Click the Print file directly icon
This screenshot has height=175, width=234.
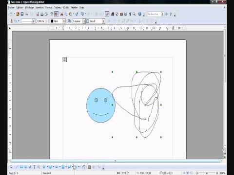42,14
